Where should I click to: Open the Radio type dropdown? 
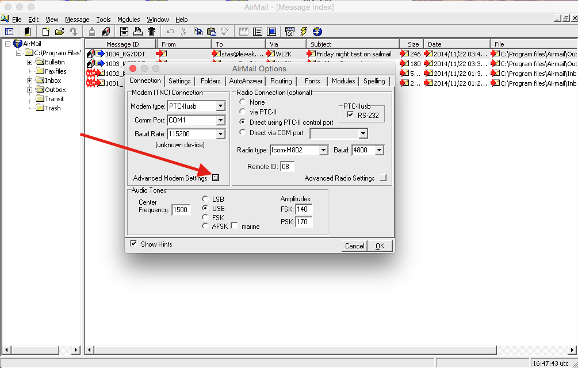coord(323,150)
